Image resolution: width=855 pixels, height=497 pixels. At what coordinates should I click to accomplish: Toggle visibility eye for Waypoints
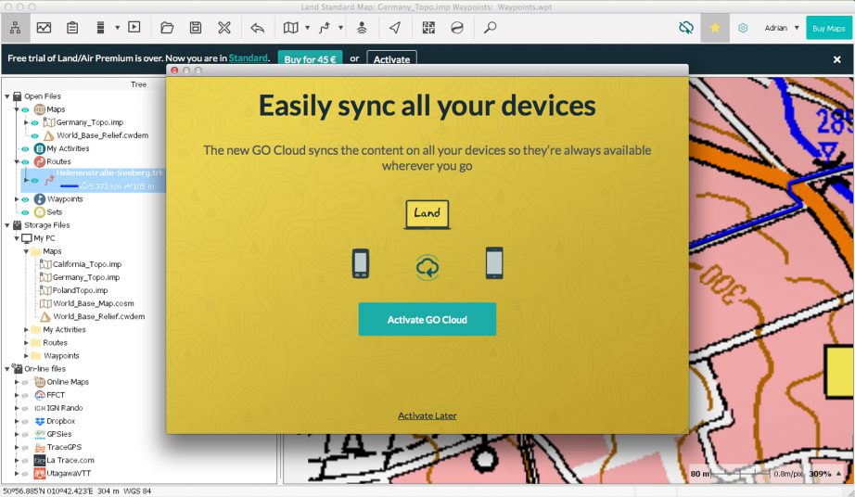point(25,199)
